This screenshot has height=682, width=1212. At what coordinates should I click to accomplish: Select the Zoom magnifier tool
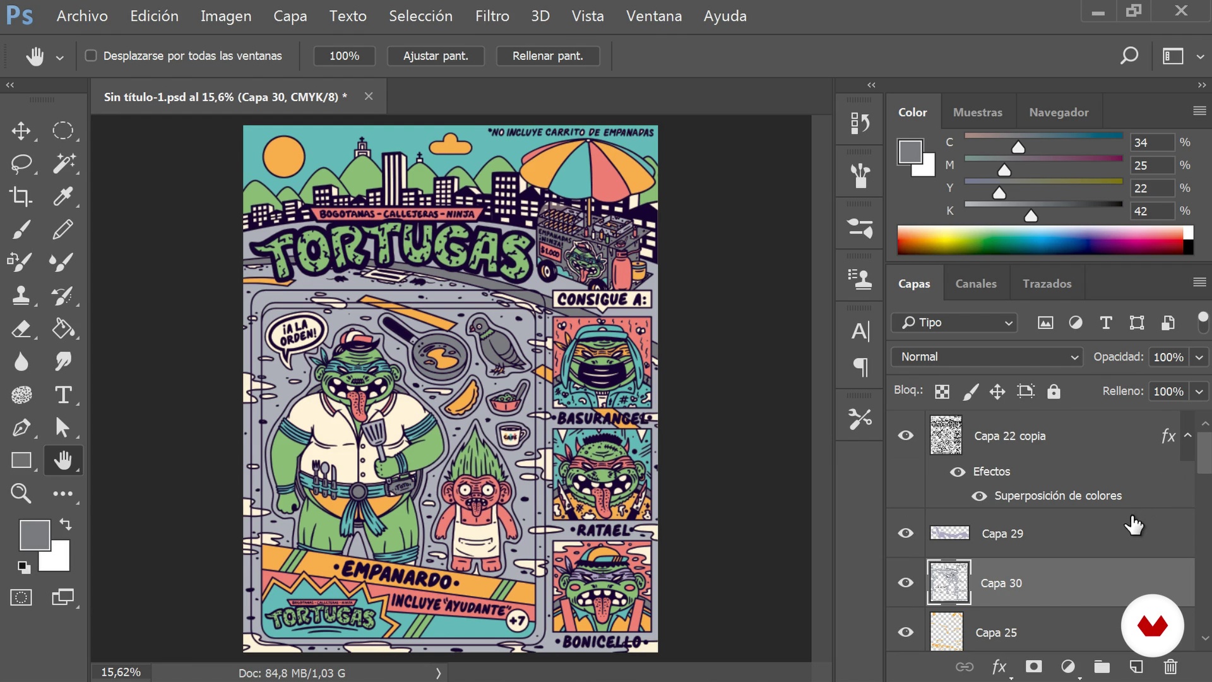pos(21,493)
